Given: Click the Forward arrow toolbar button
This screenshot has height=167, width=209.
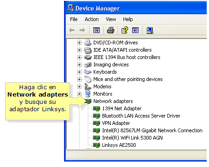Looking at the screenshot, I should pos(82,30).
